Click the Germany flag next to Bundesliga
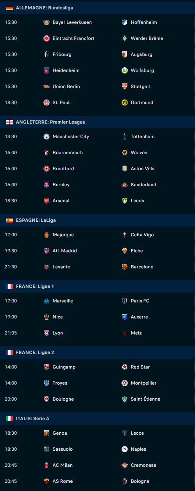This screenshot has height=491, width=195. (x=9, y=8)
